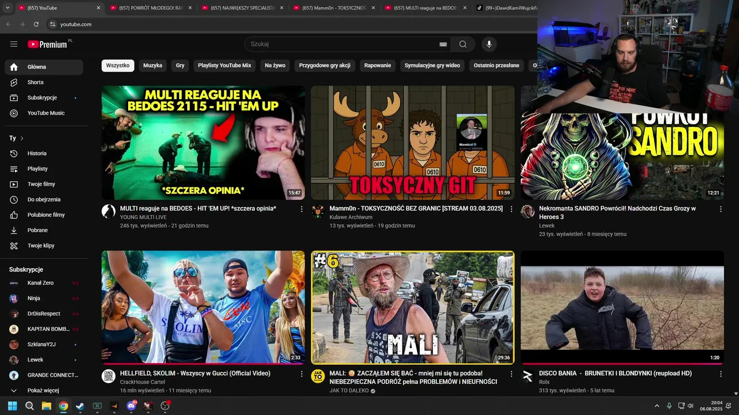The width and height of the screenshot is (739, 415).
Task: Open Pobrane in the sidebar
Action: pos(44,231)
